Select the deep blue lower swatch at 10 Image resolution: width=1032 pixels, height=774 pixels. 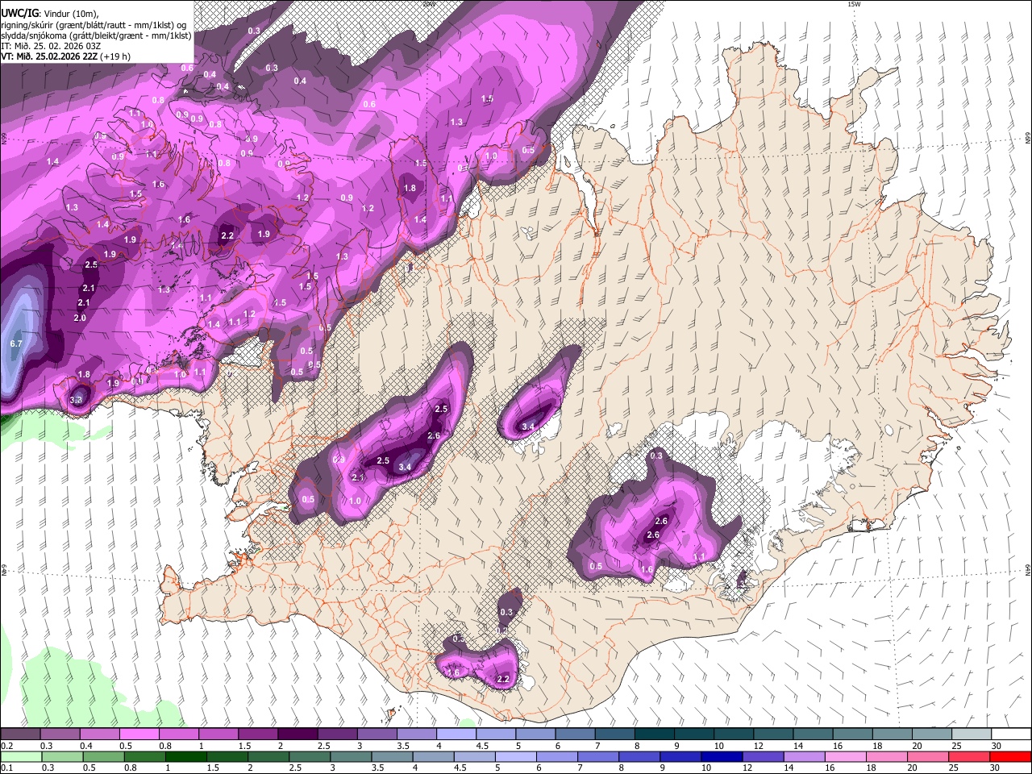721,756
